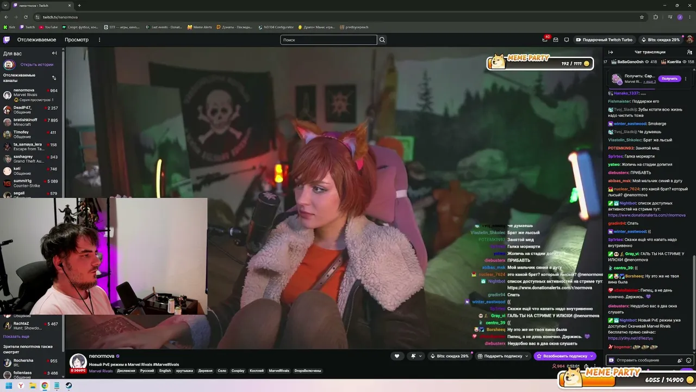
Task: Open the notification bell dropdown
Action: (416, 356)
